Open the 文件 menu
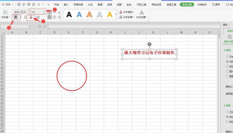The image size is (233, 133). tap(8, 4)
